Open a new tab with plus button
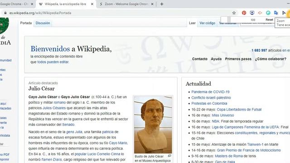The image size is (290, 163). coord(162,4)
